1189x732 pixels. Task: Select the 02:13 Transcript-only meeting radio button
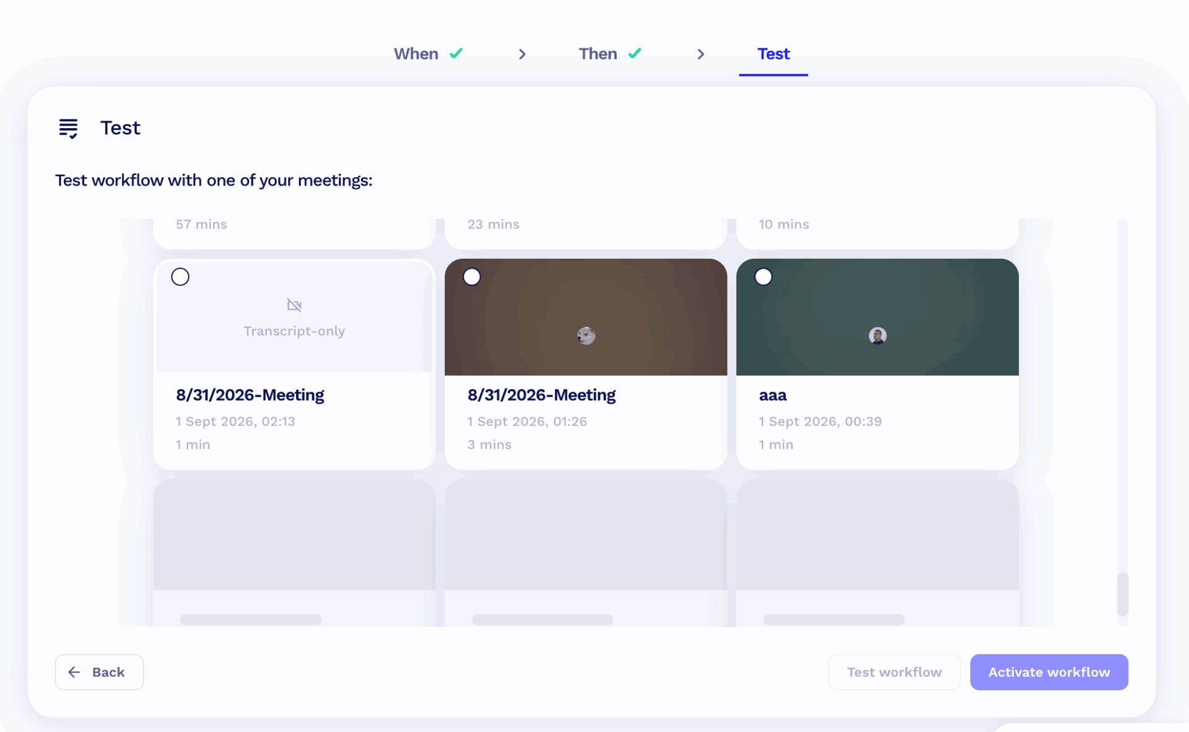(x=180, y=277)
